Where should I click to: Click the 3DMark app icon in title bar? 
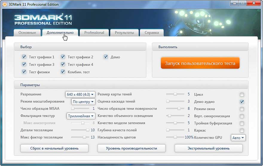[4, 4]
